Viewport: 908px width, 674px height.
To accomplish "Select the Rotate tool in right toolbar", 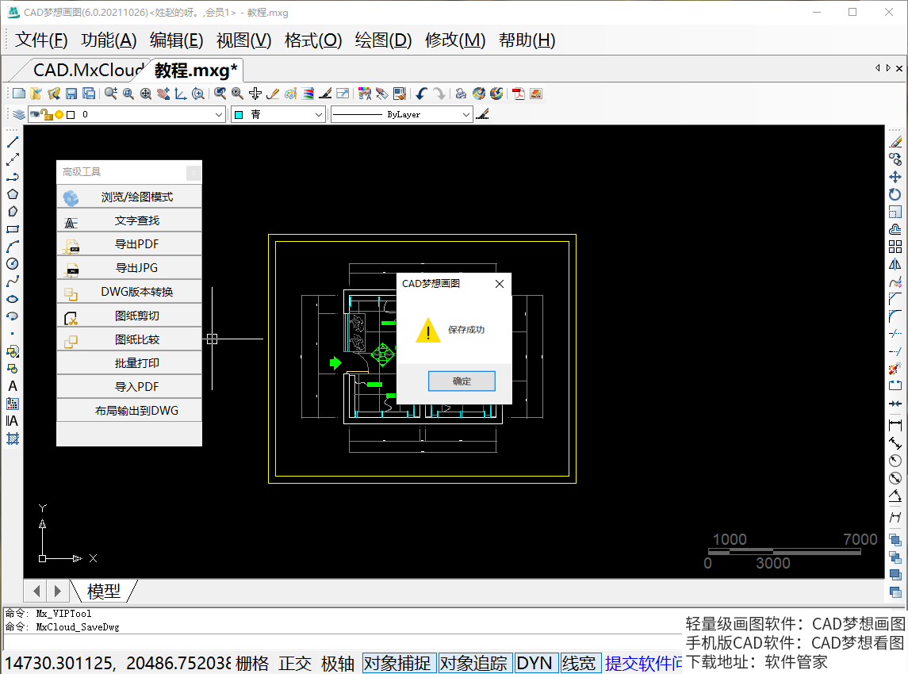I will click(x=895, y=194).
